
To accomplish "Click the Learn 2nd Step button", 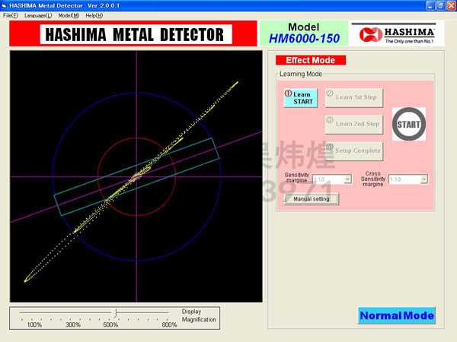I will 354,124.
